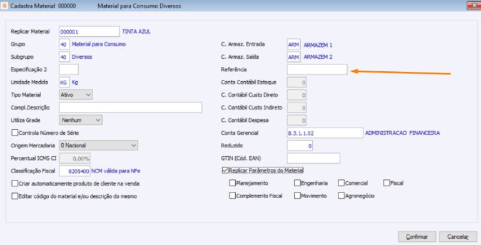Confirm the material registration
The image size is (481, 245).
[417, 237]
